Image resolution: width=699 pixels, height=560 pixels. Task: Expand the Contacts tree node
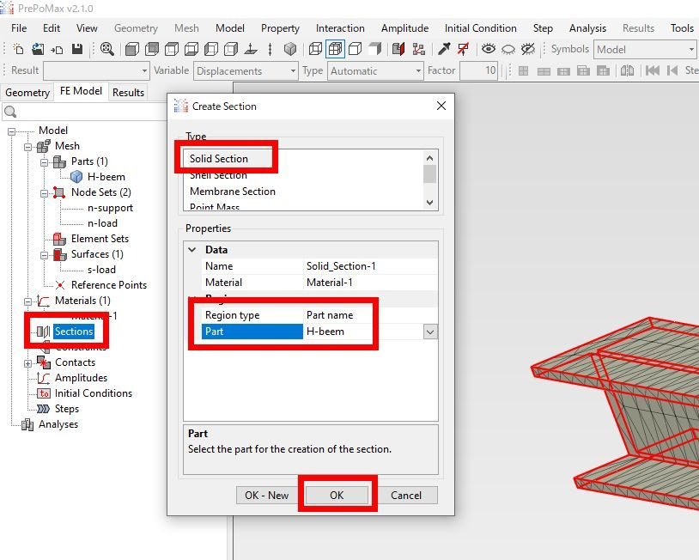(27, 363)
